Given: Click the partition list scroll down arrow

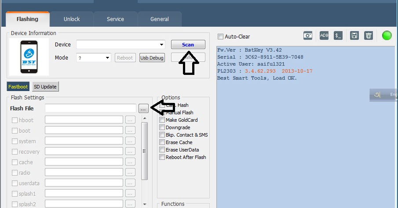Looking at the screenshot, I should [x=145, y=204].
